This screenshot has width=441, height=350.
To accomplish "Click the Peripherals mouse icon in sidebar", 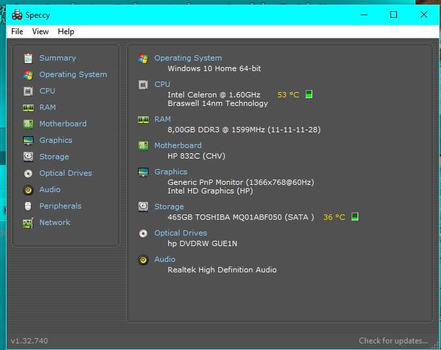I will pos(28,207).
